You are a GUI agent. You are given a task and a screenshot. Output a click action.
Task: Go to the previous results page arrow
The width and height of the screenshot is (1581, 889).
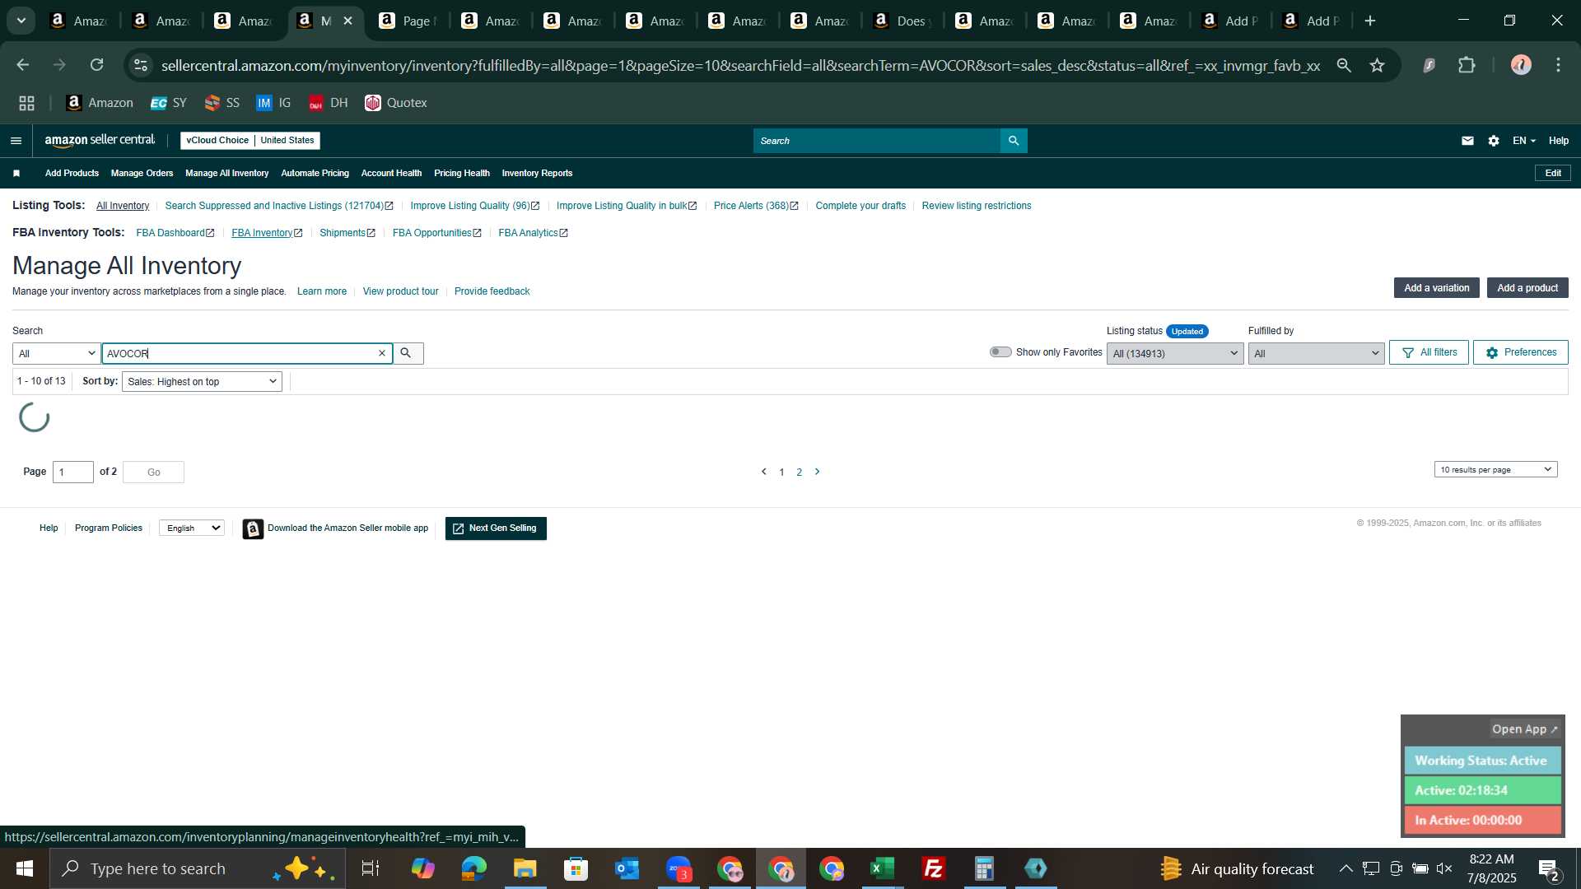coord(763,472)
